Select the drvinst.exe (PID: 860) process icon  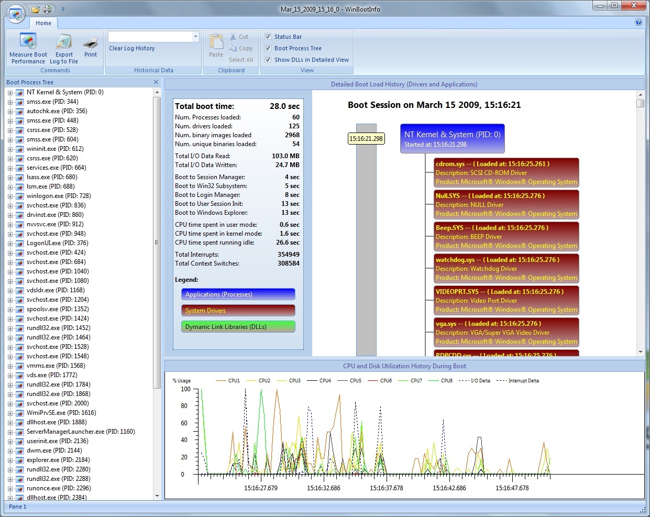tap(20, 215)
